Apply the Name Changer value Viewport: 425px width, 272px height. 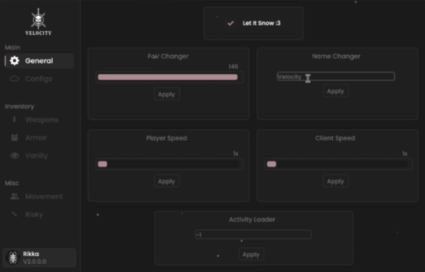[336, 91]
